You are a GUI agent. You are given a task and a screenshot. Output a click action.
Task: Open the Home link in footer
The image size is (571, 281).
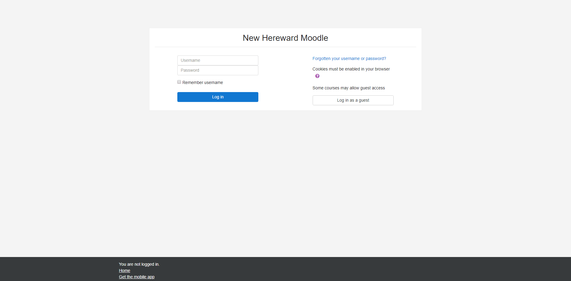pos(125,271)
